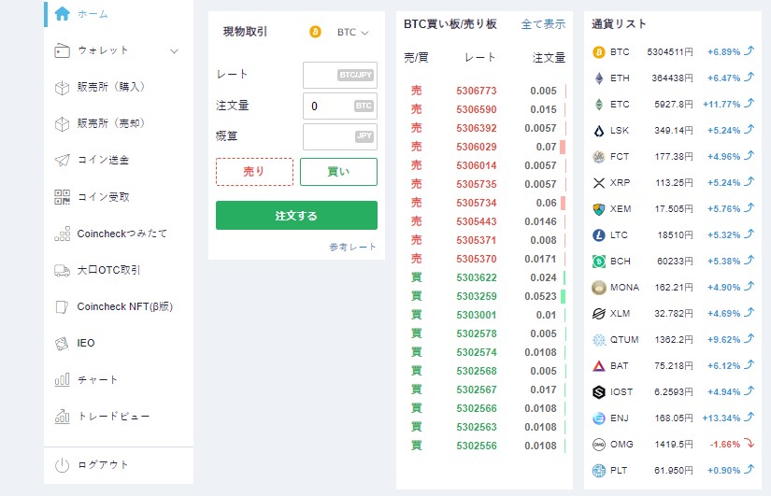Click the レート BTC/JPY input field
This screenshot has height=496, width=771.
click(x=340, y=76)
